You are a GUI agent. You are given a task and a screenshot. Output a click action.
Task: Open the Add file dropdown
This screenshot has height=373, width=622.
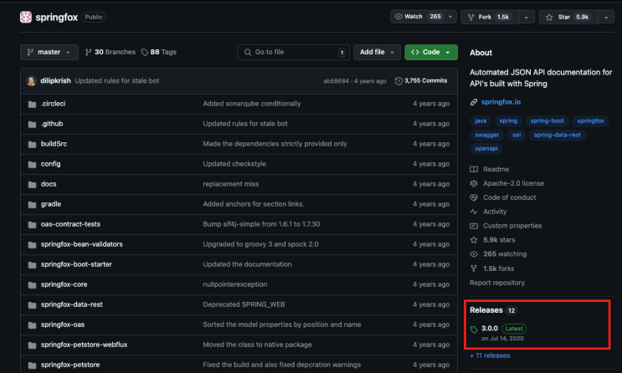(x=377, y=52)
